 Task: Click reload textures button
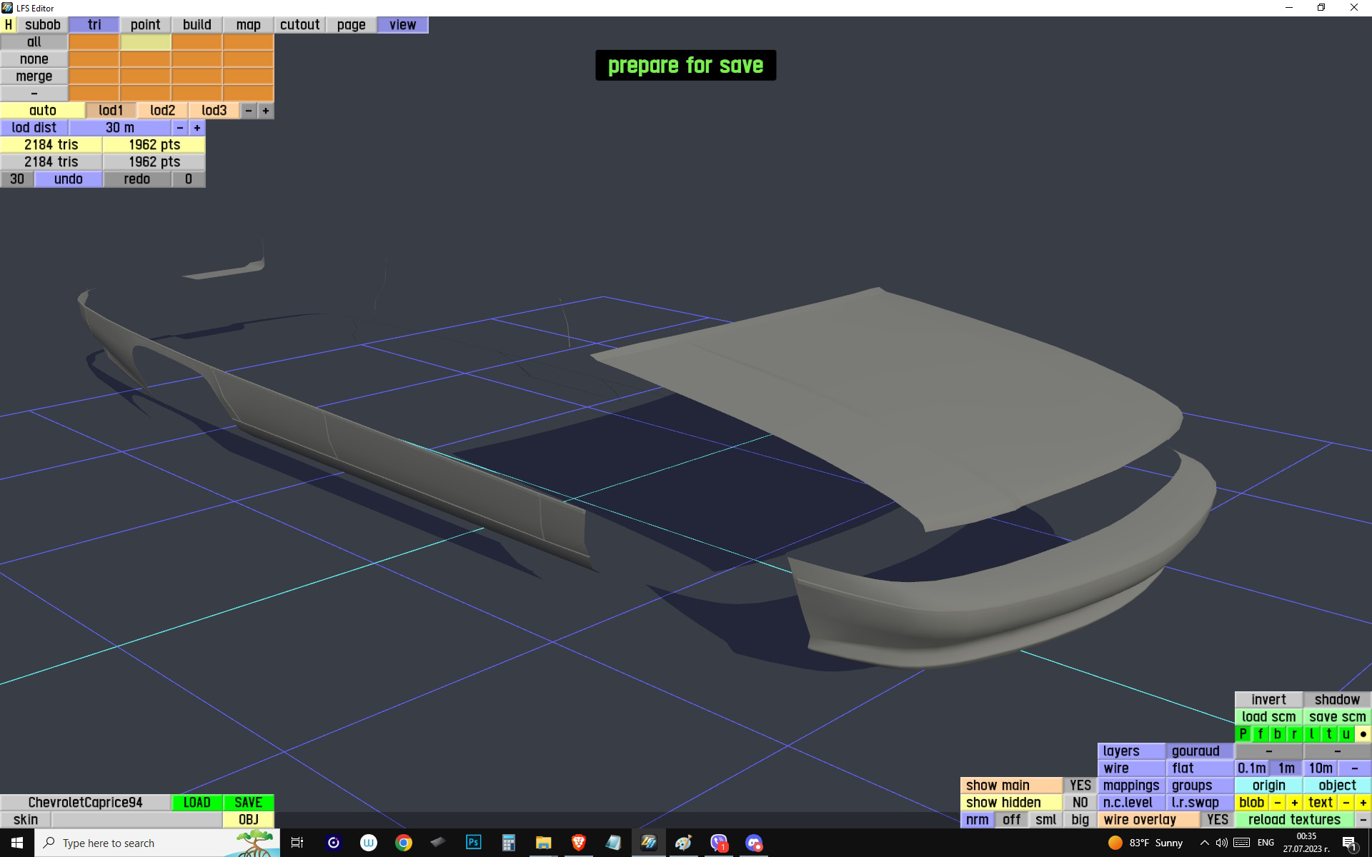point(1293,820)
